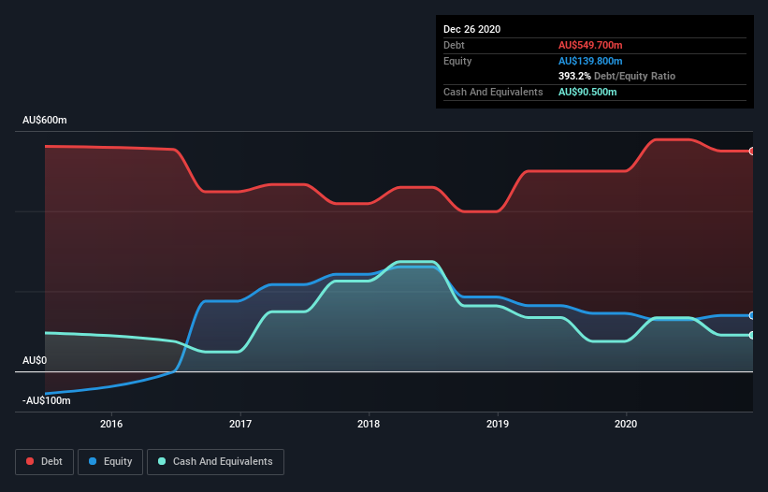Click the AU$139.800m equity value
The width and height of the screenshot is (768, 492).
590,61
